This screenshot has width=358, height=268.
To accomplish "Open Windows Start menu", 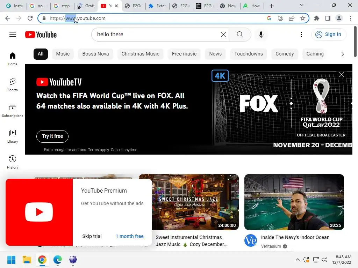I will [12, 260].
